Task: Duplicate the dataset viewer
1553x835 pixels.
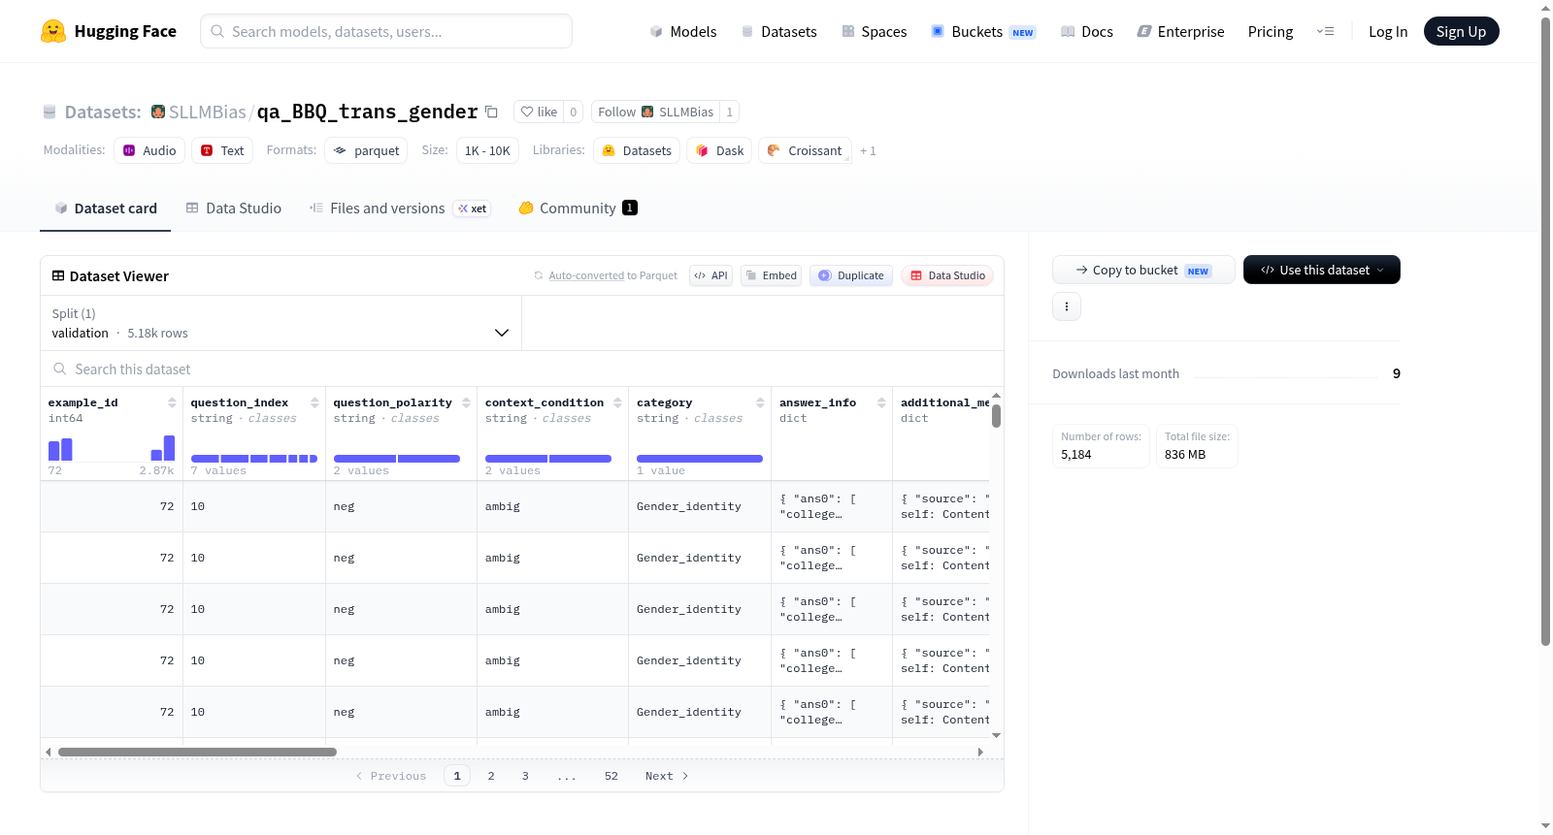Action: 851,275
